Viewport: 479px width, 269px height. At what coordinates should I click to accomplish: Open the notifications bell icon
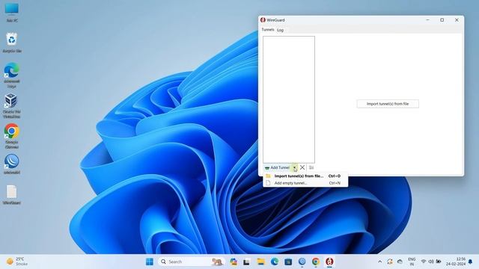click(x=471, y=262)
